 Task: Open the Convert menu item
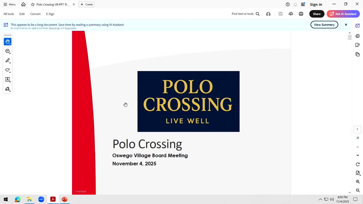click(35, 14)
